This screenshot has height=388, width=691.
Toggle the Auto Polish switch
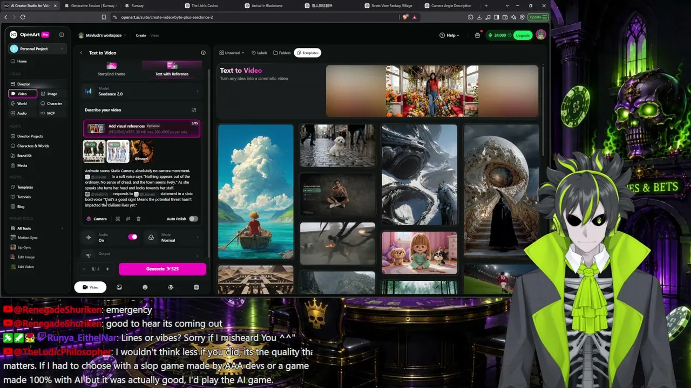click(x=193, y=219)
